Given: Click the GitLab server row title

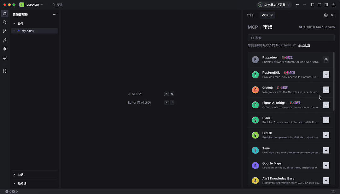Looking at the screenshot, I should (x=267, y=133).
